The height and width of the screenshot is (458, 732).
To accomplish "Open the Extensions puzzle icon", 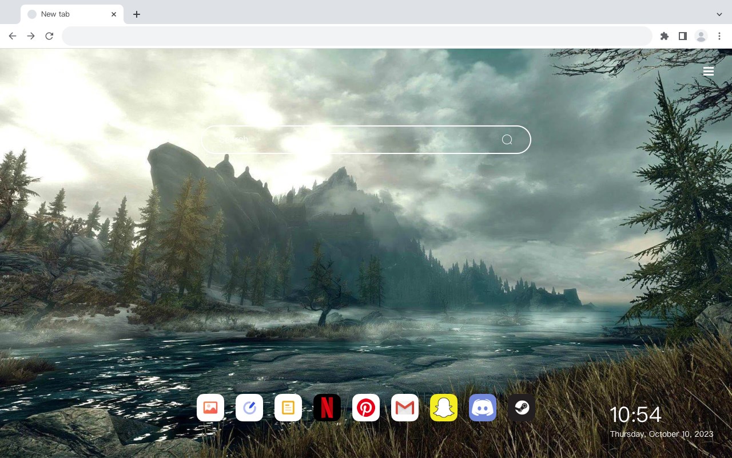I will click(x=664, y=36).
